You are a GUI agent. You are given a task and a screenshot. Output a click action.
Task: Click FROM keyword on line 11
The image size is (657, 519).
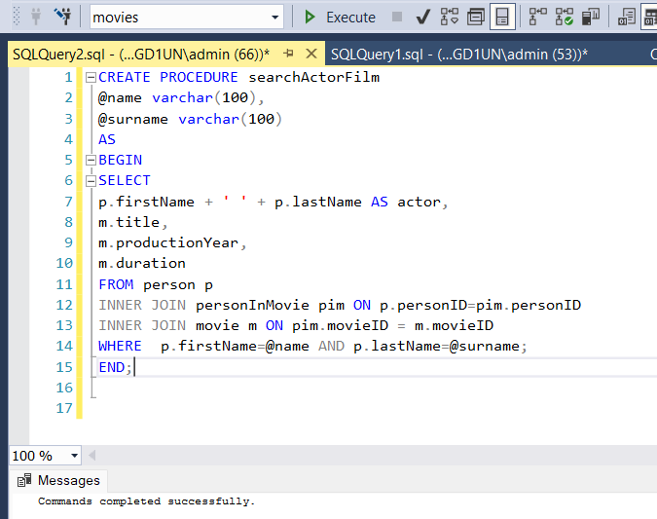tap(116, 284)
